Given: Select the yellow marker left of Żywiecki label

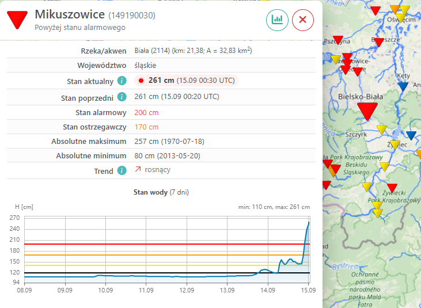Looking at the screenshot, I should [367, 187].
